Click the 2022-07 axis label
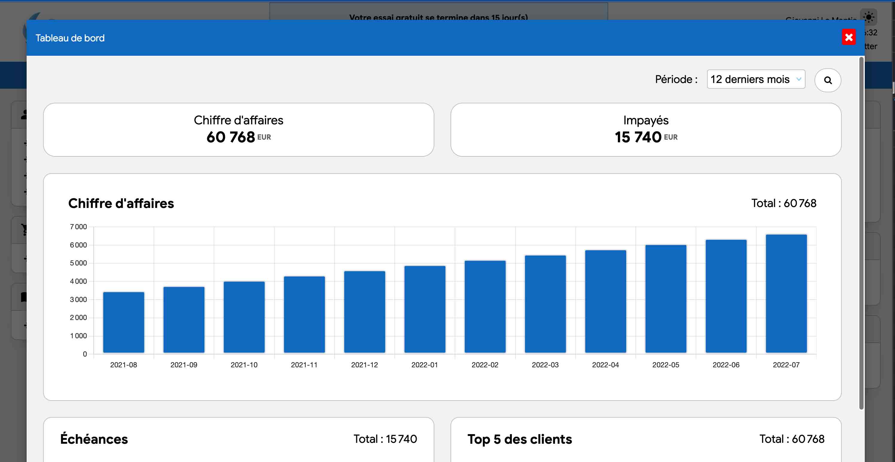 coord(786,365)
